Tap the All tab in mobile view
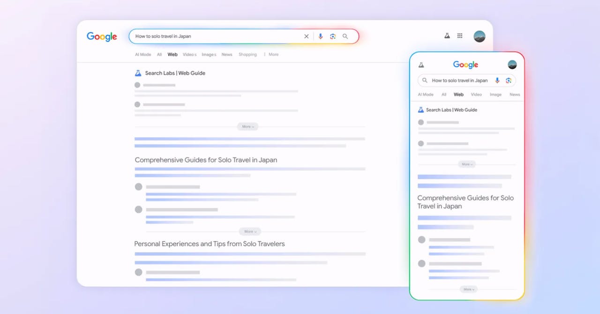The width and height of the screenshot is (600, 314). [x=444, y=95]
